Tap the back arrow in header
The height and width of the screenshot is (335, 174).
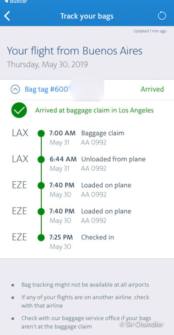[7, 16]
